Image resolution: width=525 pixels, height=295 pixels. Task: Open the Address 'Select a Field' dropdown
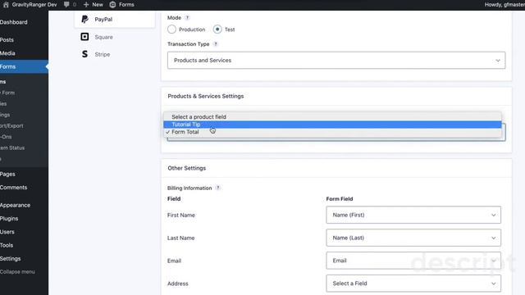point(413,284)
